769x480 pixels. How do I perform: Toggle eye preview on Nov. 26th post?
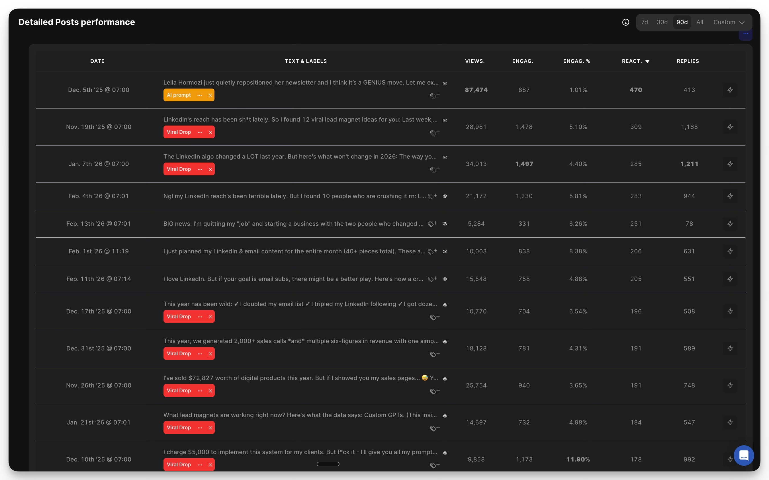(x=445, y=379)
